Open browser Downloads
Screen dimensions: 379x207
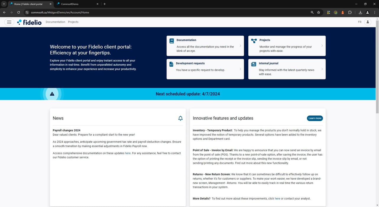coord(360,12)
